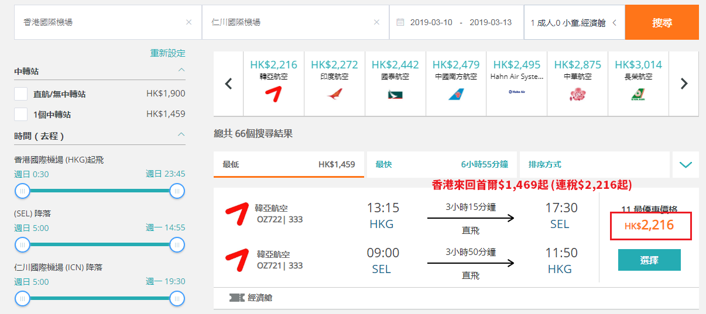This screenshot has height=314, width=706.
Task: Click Asiana logo beside flight OZ722
Action: [237, 213]
